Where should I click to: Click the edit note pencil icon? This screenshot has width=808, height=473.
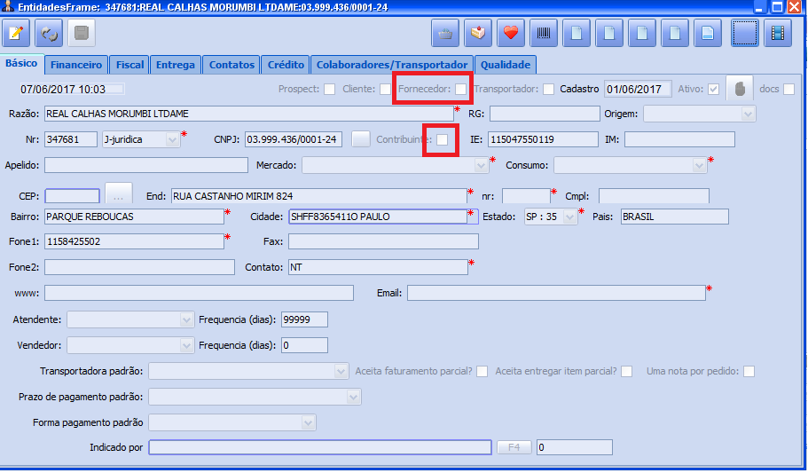[x=18, y=34]
